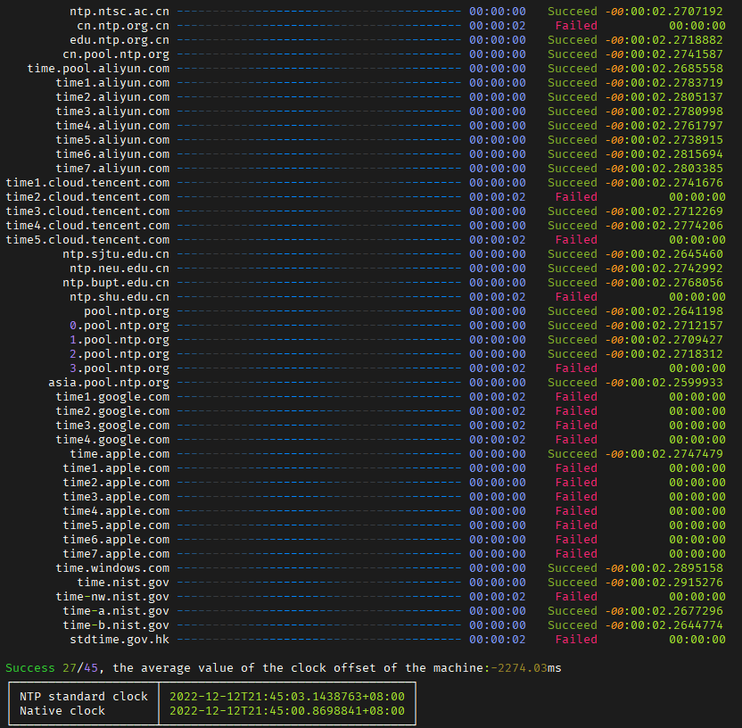
Task: Click the Failed status for time5.cloud.tencent.com
Action: pyautogui.click(x=575, y=240)
